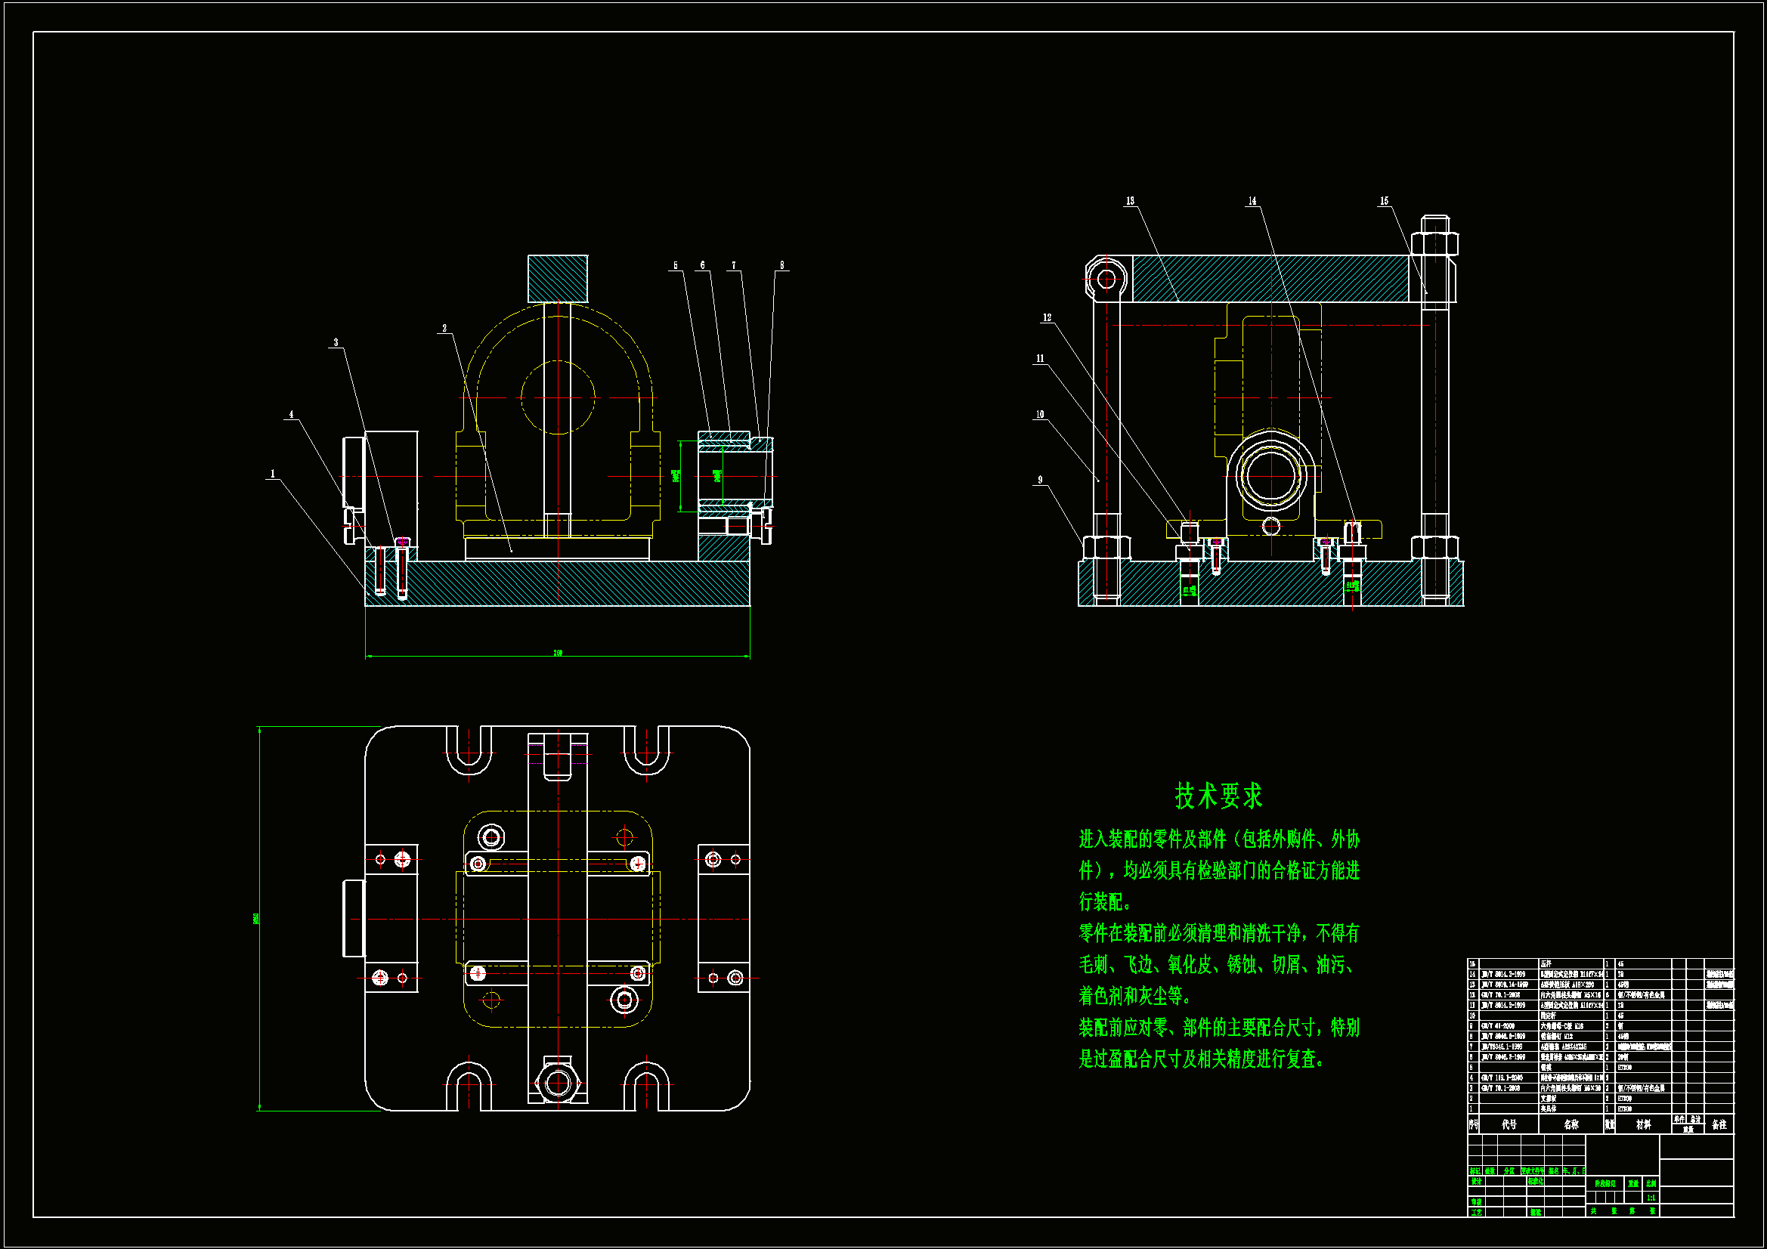
Task: Select part callout number 4 on front view
Action: (291, 415)
